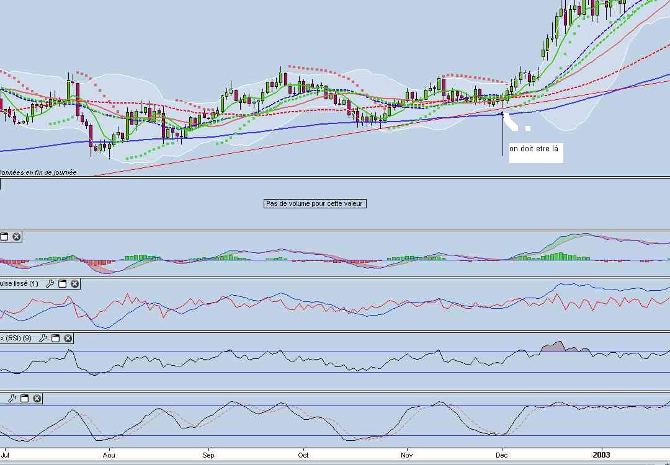Close the bottom oscillator panel

point(37,398)
